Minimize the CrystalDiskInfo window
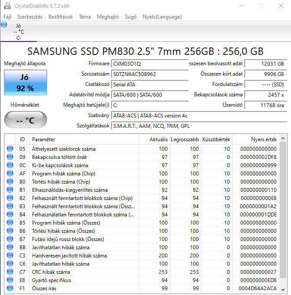The height and width of the screenshot is (295, 291). tap(242, 6)
